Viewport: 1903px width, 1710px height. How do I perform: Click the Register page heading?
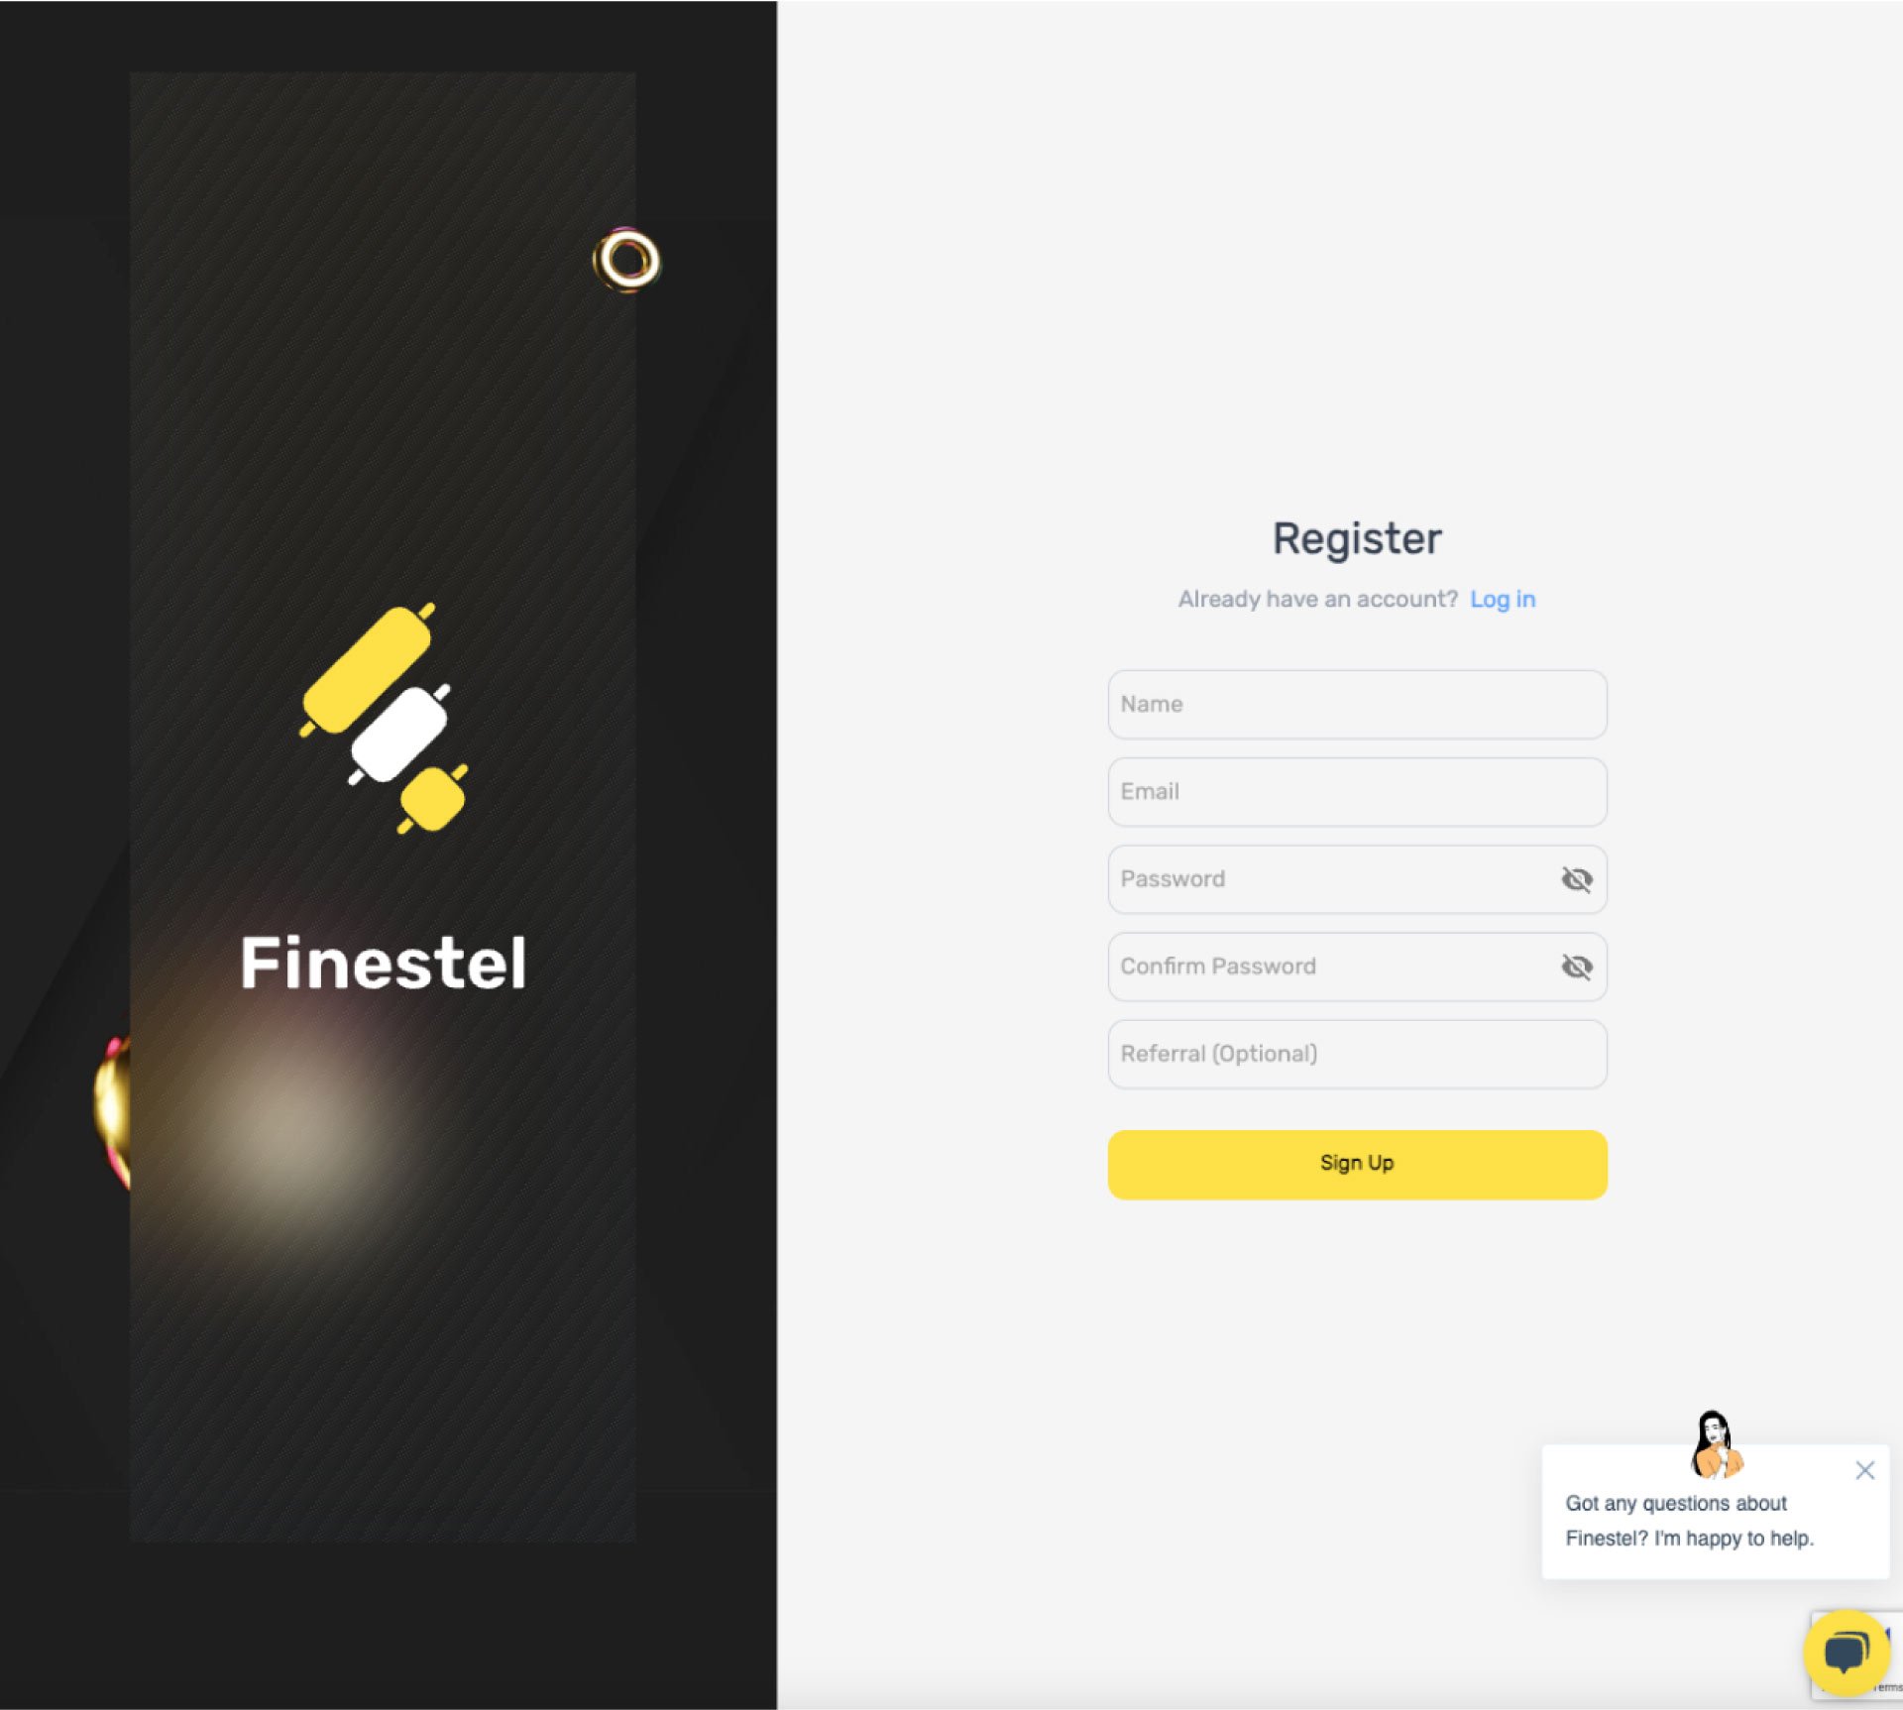coord(1357,538)
